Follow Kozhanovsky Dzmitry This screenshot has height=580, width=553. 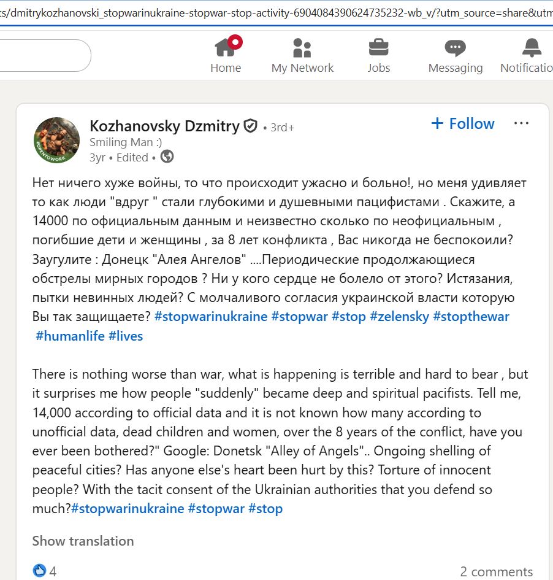[x=463, y=123]
